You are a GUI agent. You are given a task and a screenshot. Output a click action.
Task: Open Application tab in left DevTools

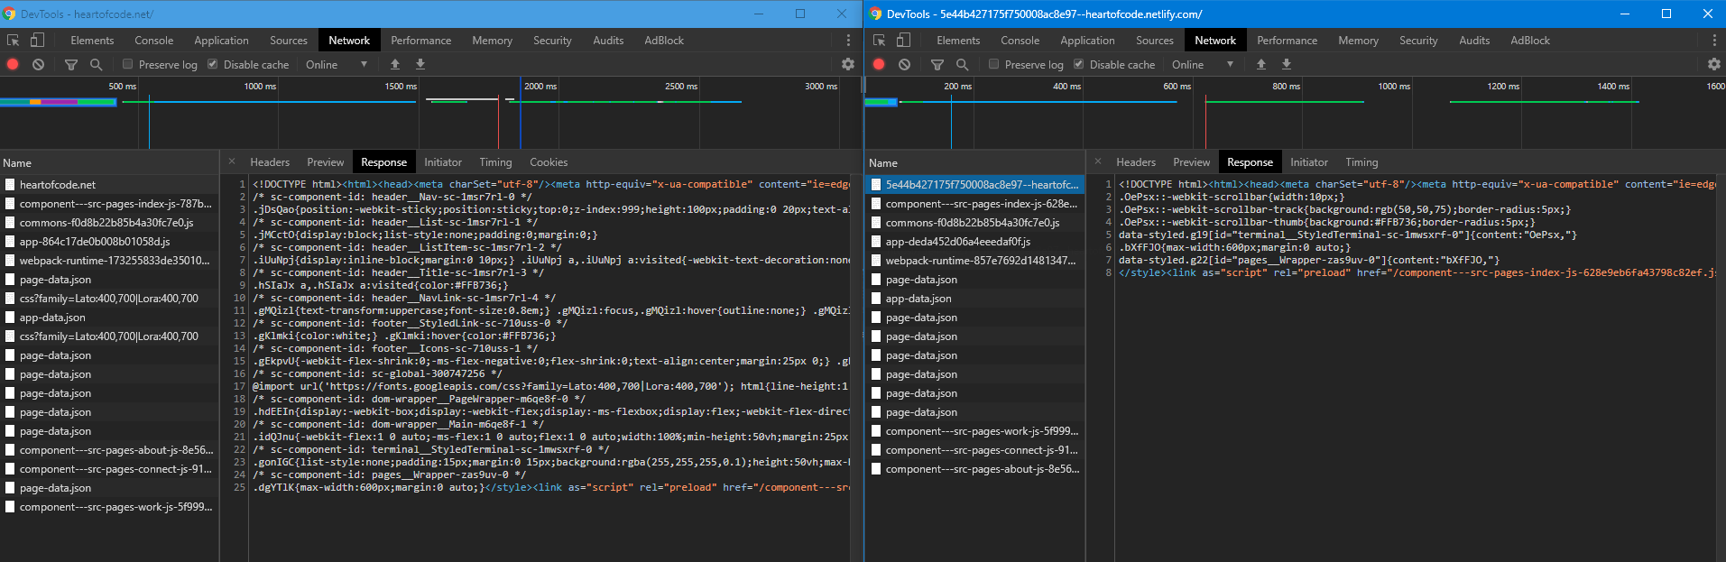(x=221, y=41)
